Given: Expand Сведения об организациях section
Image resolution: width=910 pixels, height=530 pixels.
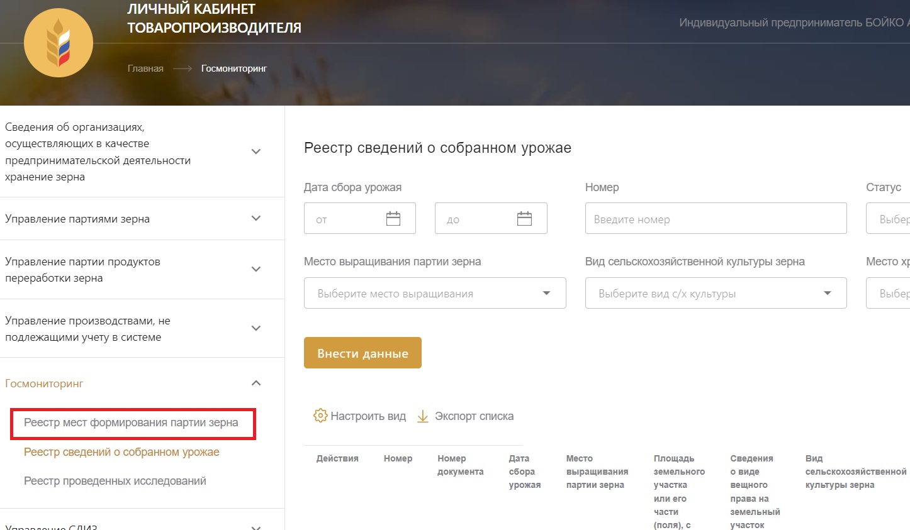Looking at the screenshot, I should point(256,152).
